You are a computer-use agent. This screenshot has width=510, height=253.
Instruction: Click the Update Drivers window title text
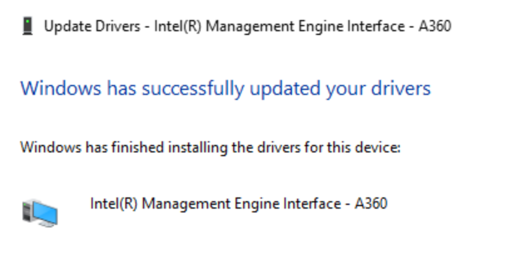tap(247, 26)
